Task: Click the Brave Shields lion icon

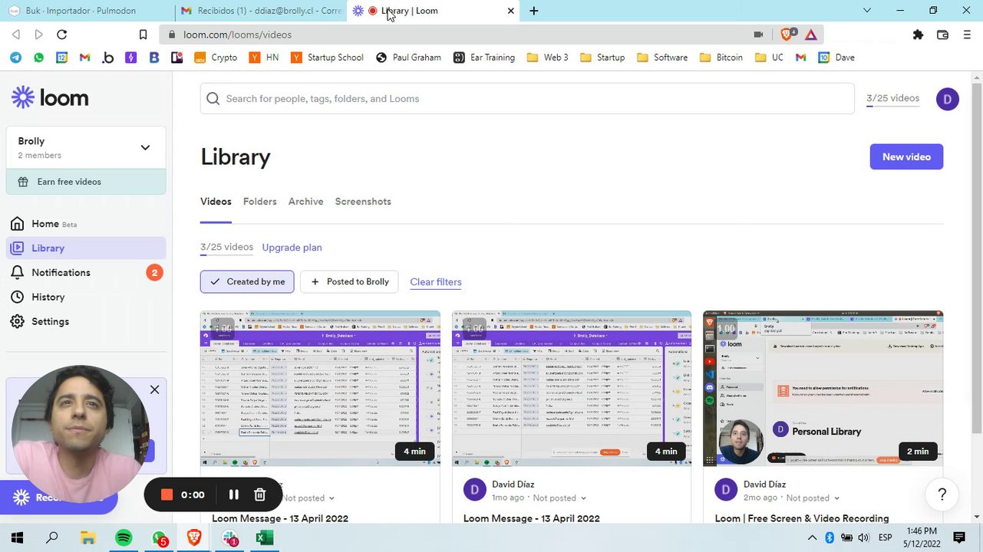Action: 787,34
